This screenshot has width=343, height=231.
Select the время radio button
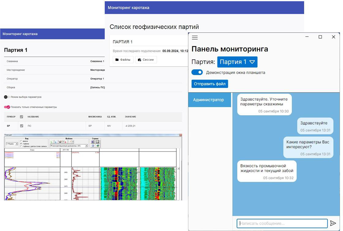pos(21,141)
